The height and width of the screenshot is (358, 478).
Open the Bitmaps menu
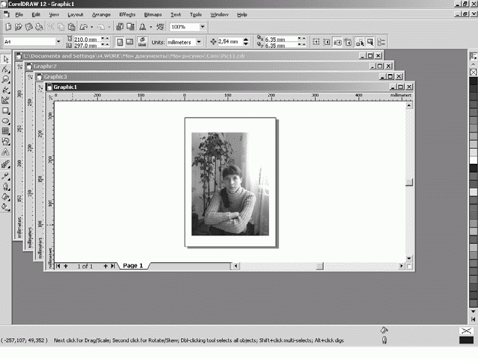point(153,14)
